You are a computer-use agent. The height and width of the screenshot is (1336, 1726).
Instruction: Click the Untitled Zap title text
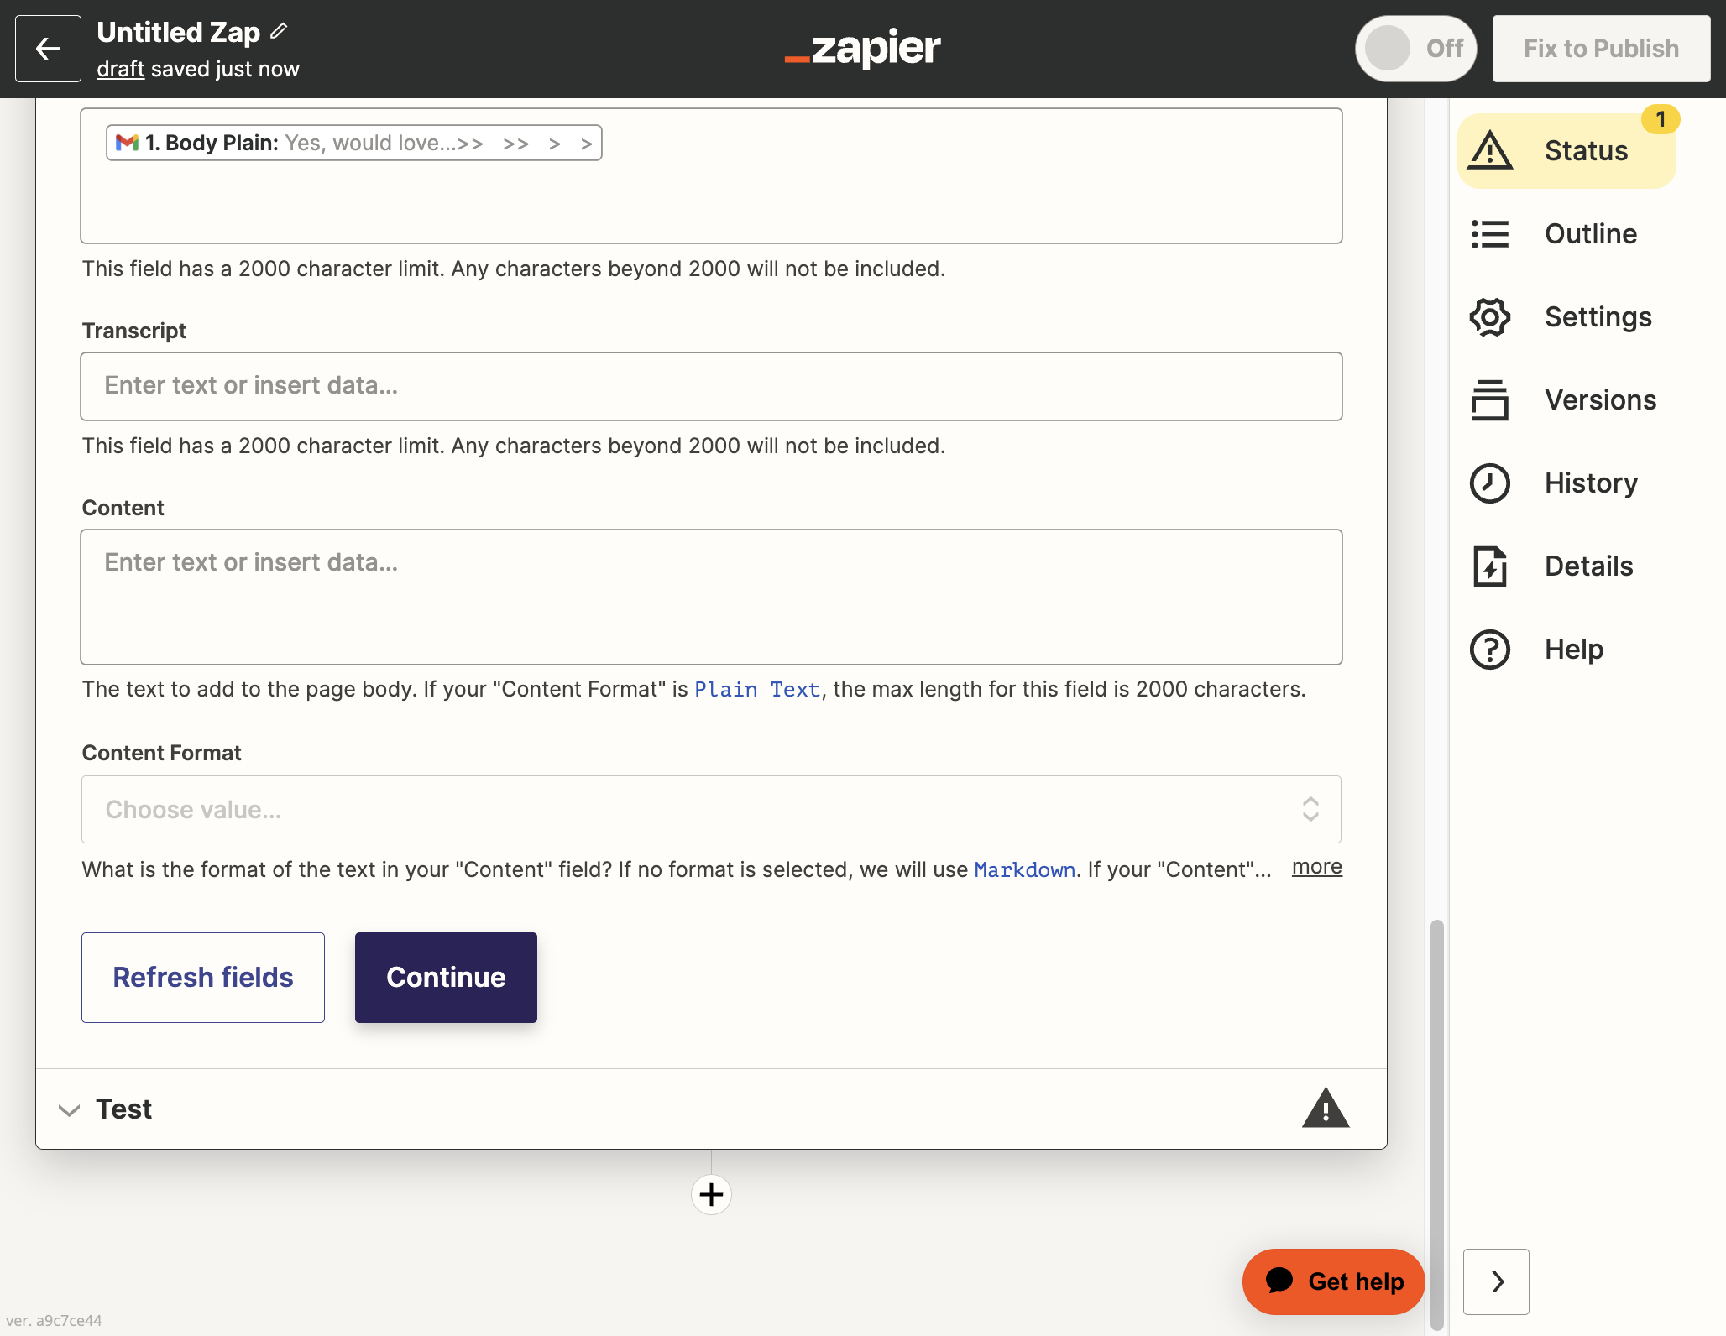[x=179, y=32]
